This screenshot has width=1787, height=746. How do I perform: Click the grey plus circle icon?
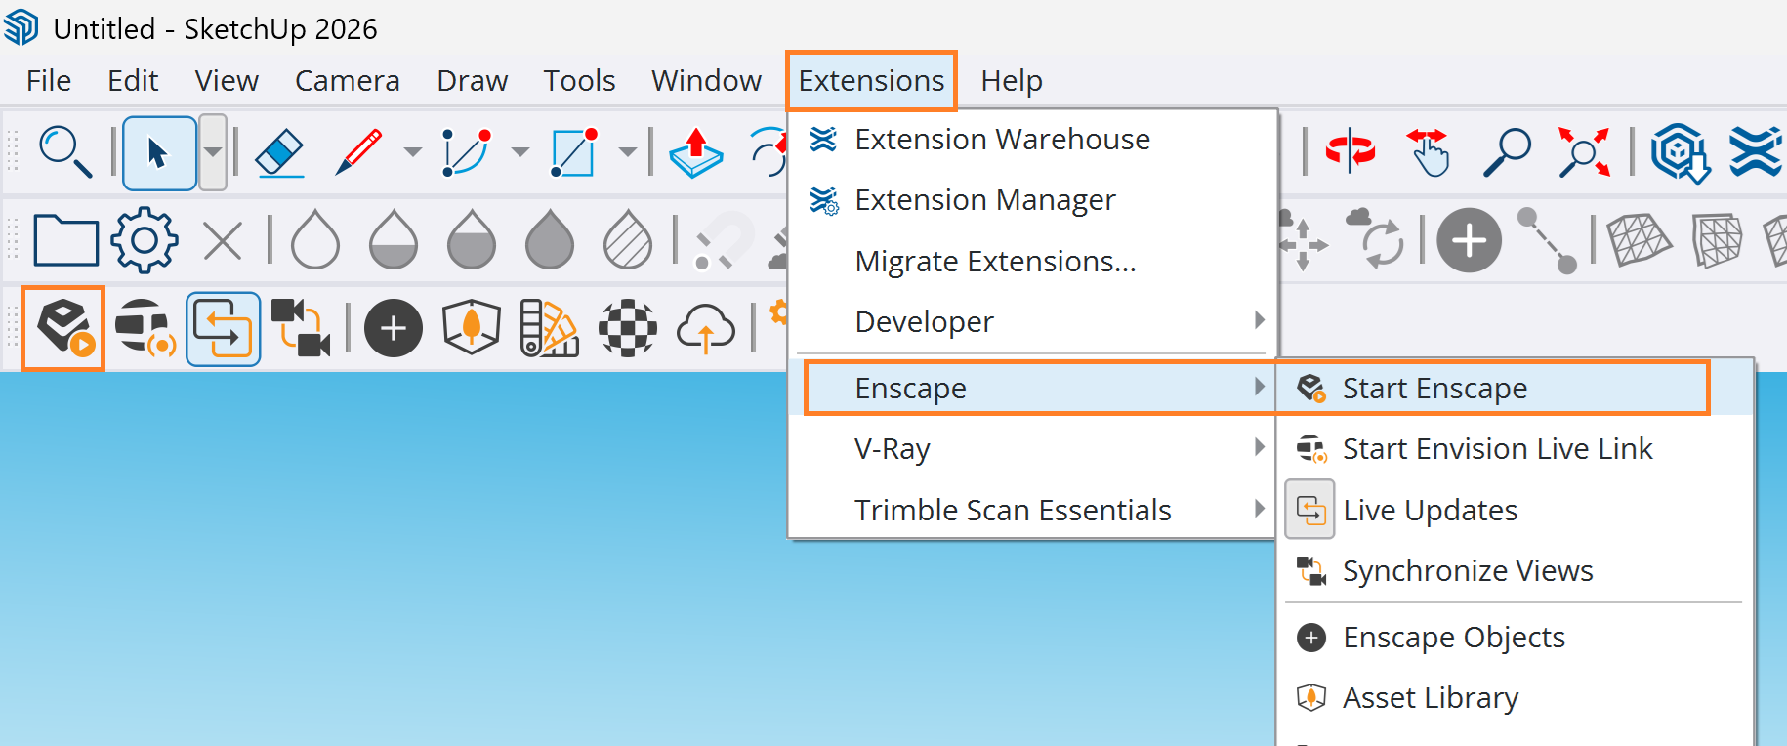(x=1469, y=240)
